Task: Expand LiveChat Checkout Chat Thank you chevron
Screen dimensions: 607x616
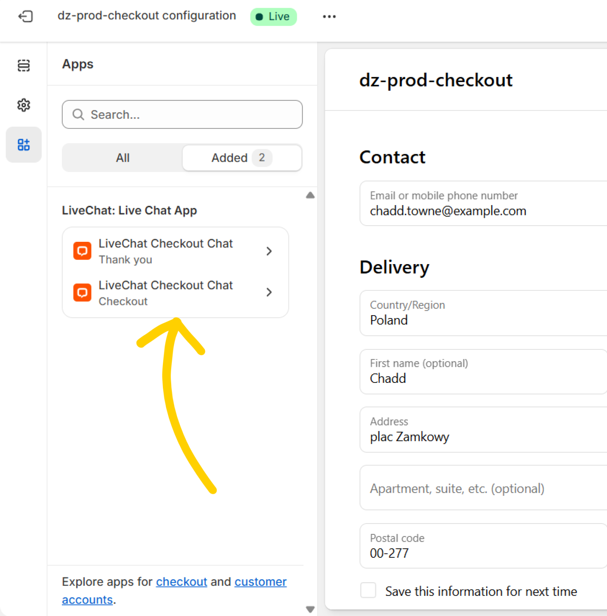Action: click(269, 251)
